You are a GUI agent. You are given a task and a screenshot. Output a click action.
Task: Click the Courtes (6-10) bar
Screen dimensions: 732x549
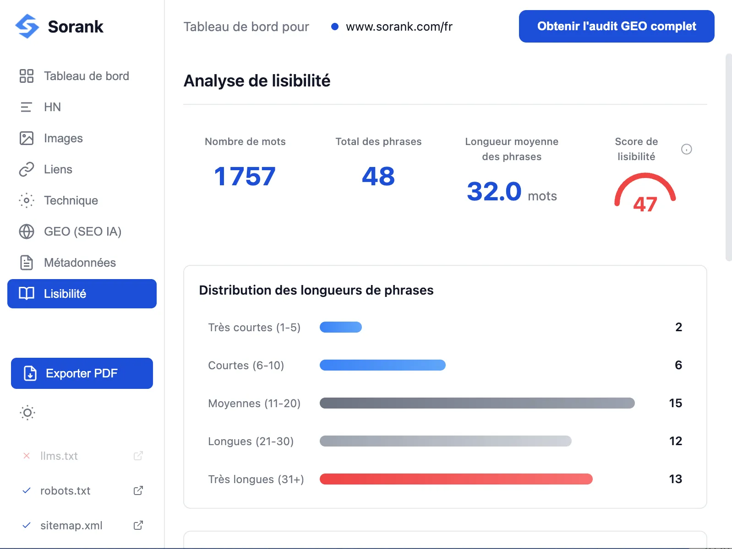(382, 365)
